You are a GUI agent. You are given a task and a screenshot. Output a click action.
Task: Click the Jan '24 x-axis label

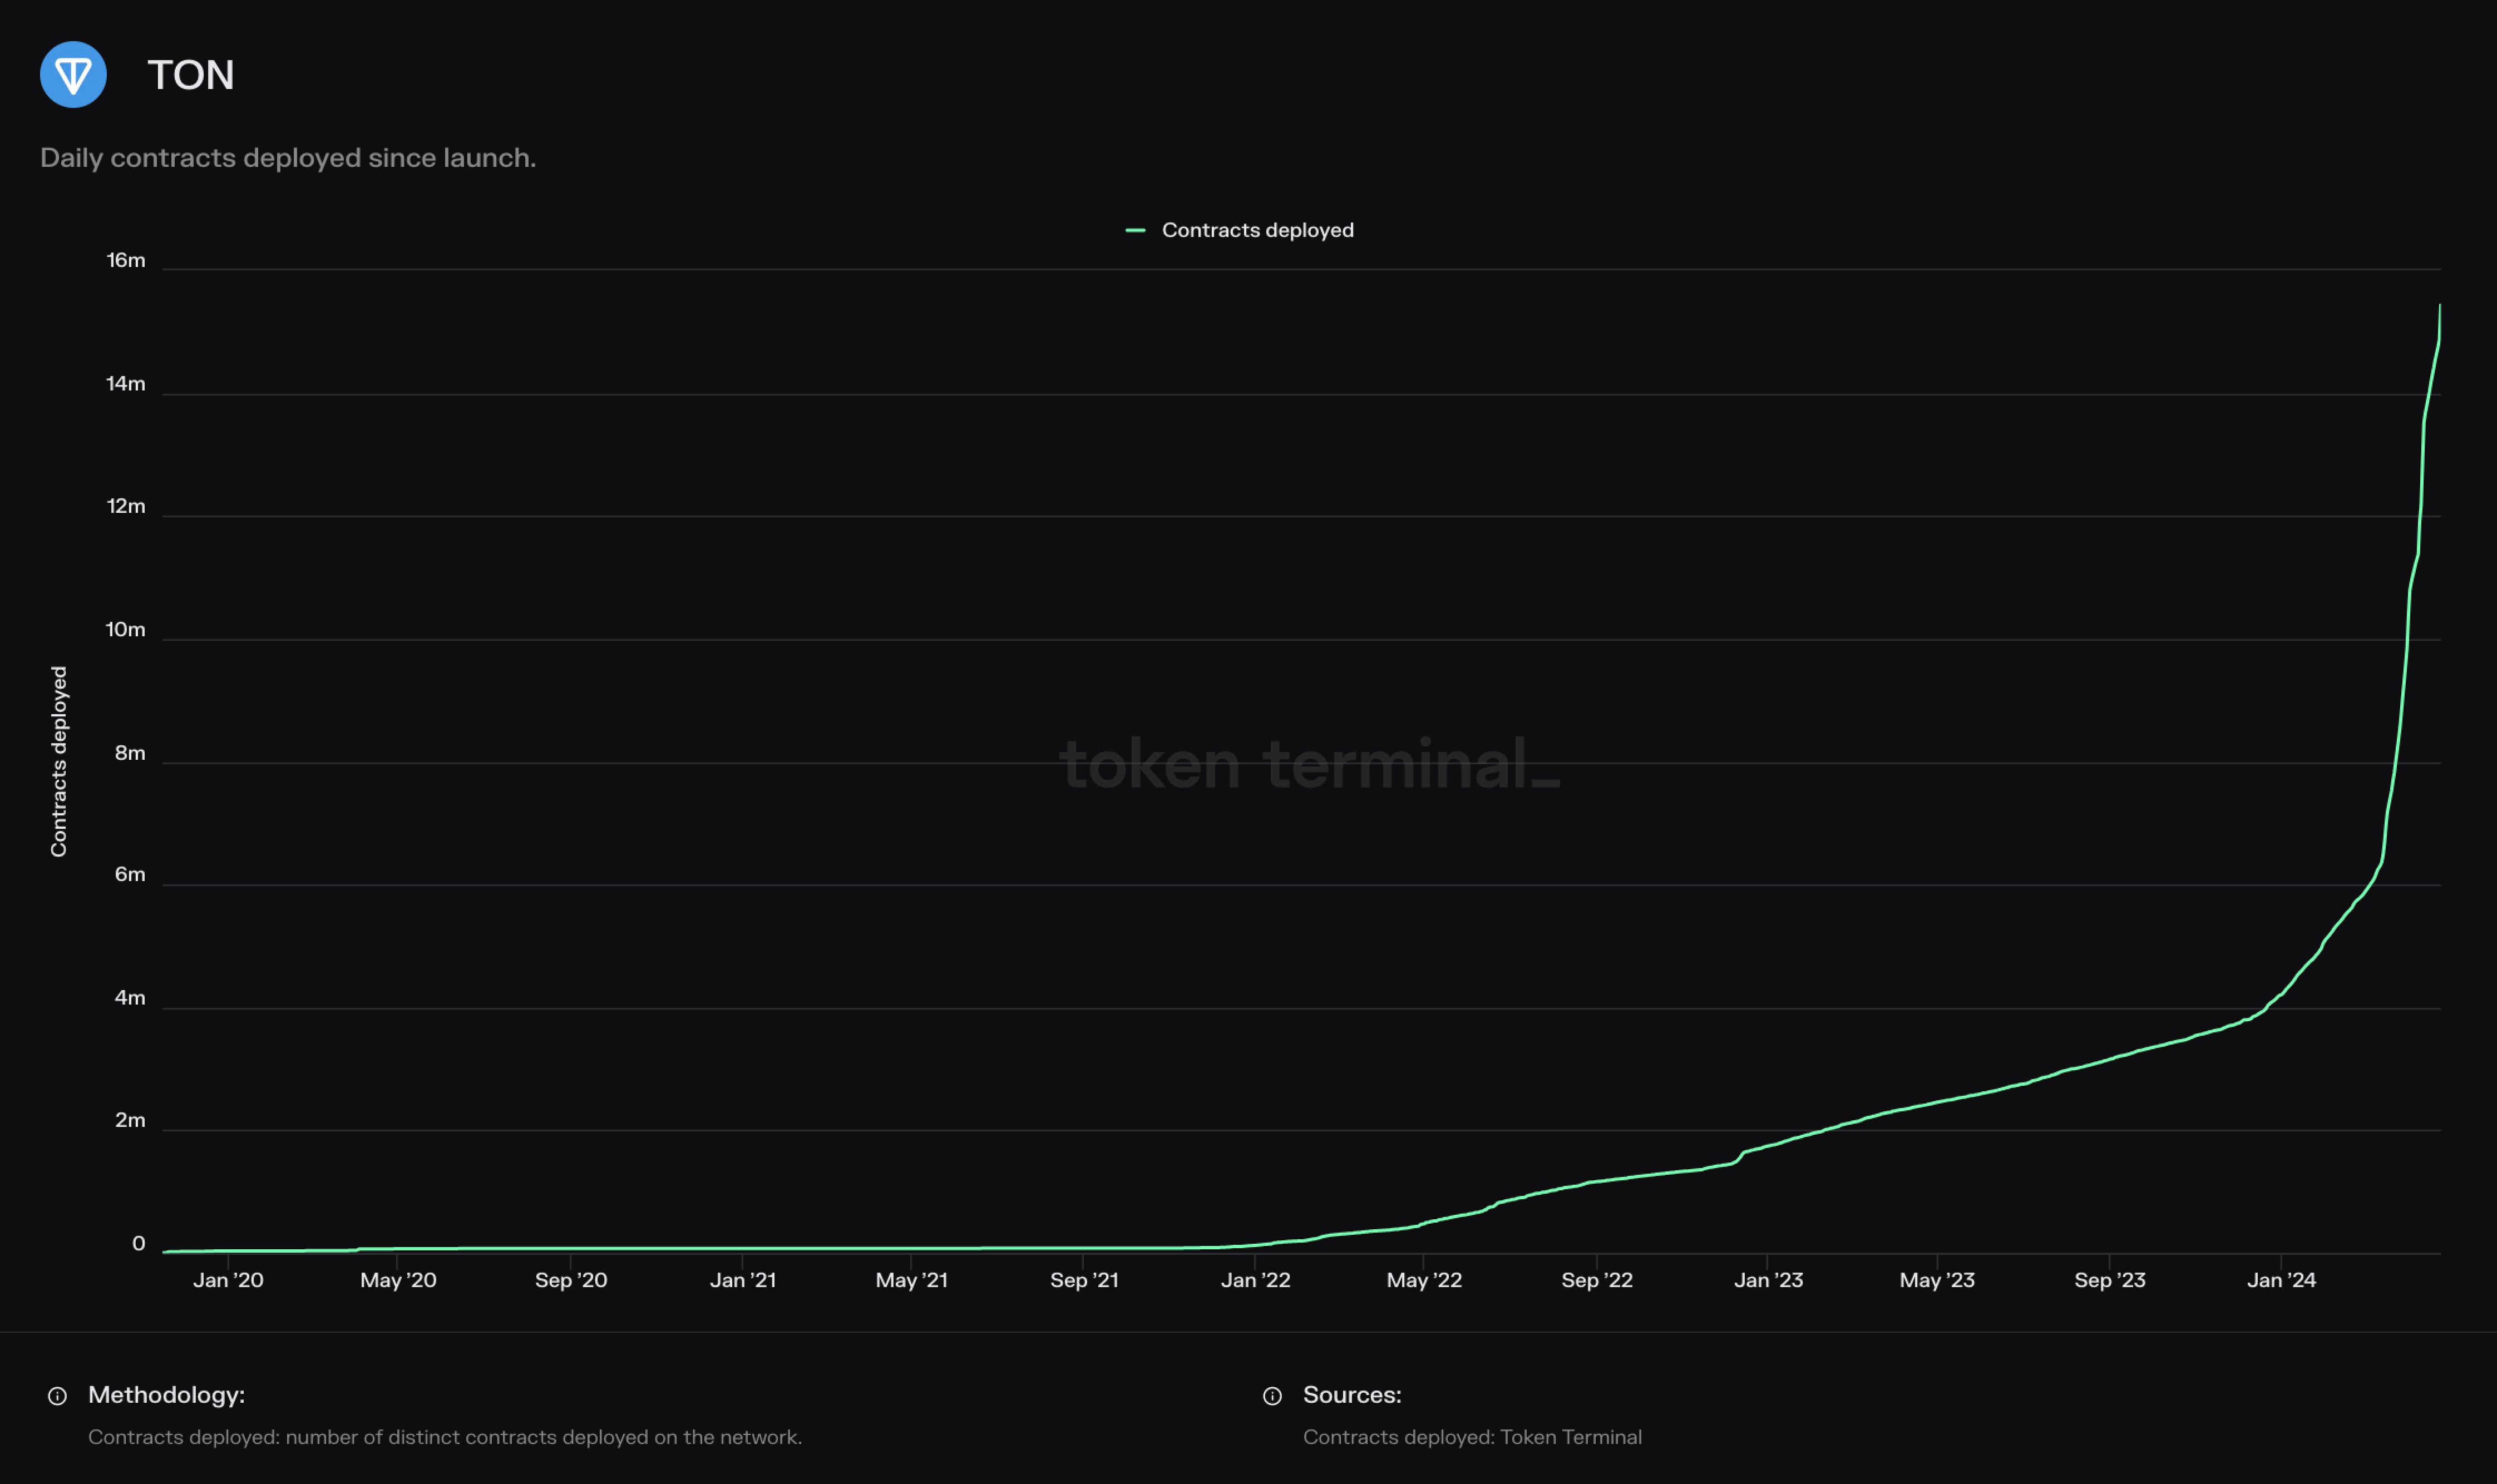coord(2281,1280)
